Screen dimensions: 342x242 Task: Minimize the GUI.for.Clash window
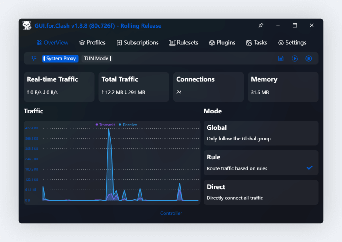click(x=278, y=25)
